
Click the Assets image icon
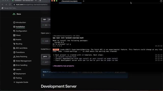click(x=14, y=39)
